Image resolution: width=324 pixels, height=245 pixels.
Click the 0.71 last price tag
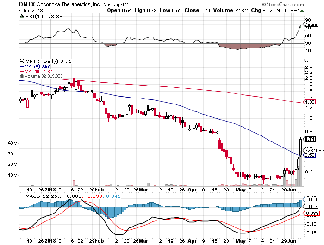(309, 139)
